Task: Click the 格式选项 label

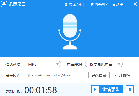Action: click(13, 64)
